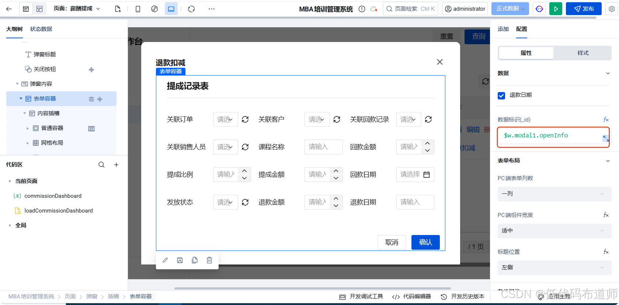The image size is (619, 305).
Task: Switch to the 配置 tab
Action: (x=522, y=29)
